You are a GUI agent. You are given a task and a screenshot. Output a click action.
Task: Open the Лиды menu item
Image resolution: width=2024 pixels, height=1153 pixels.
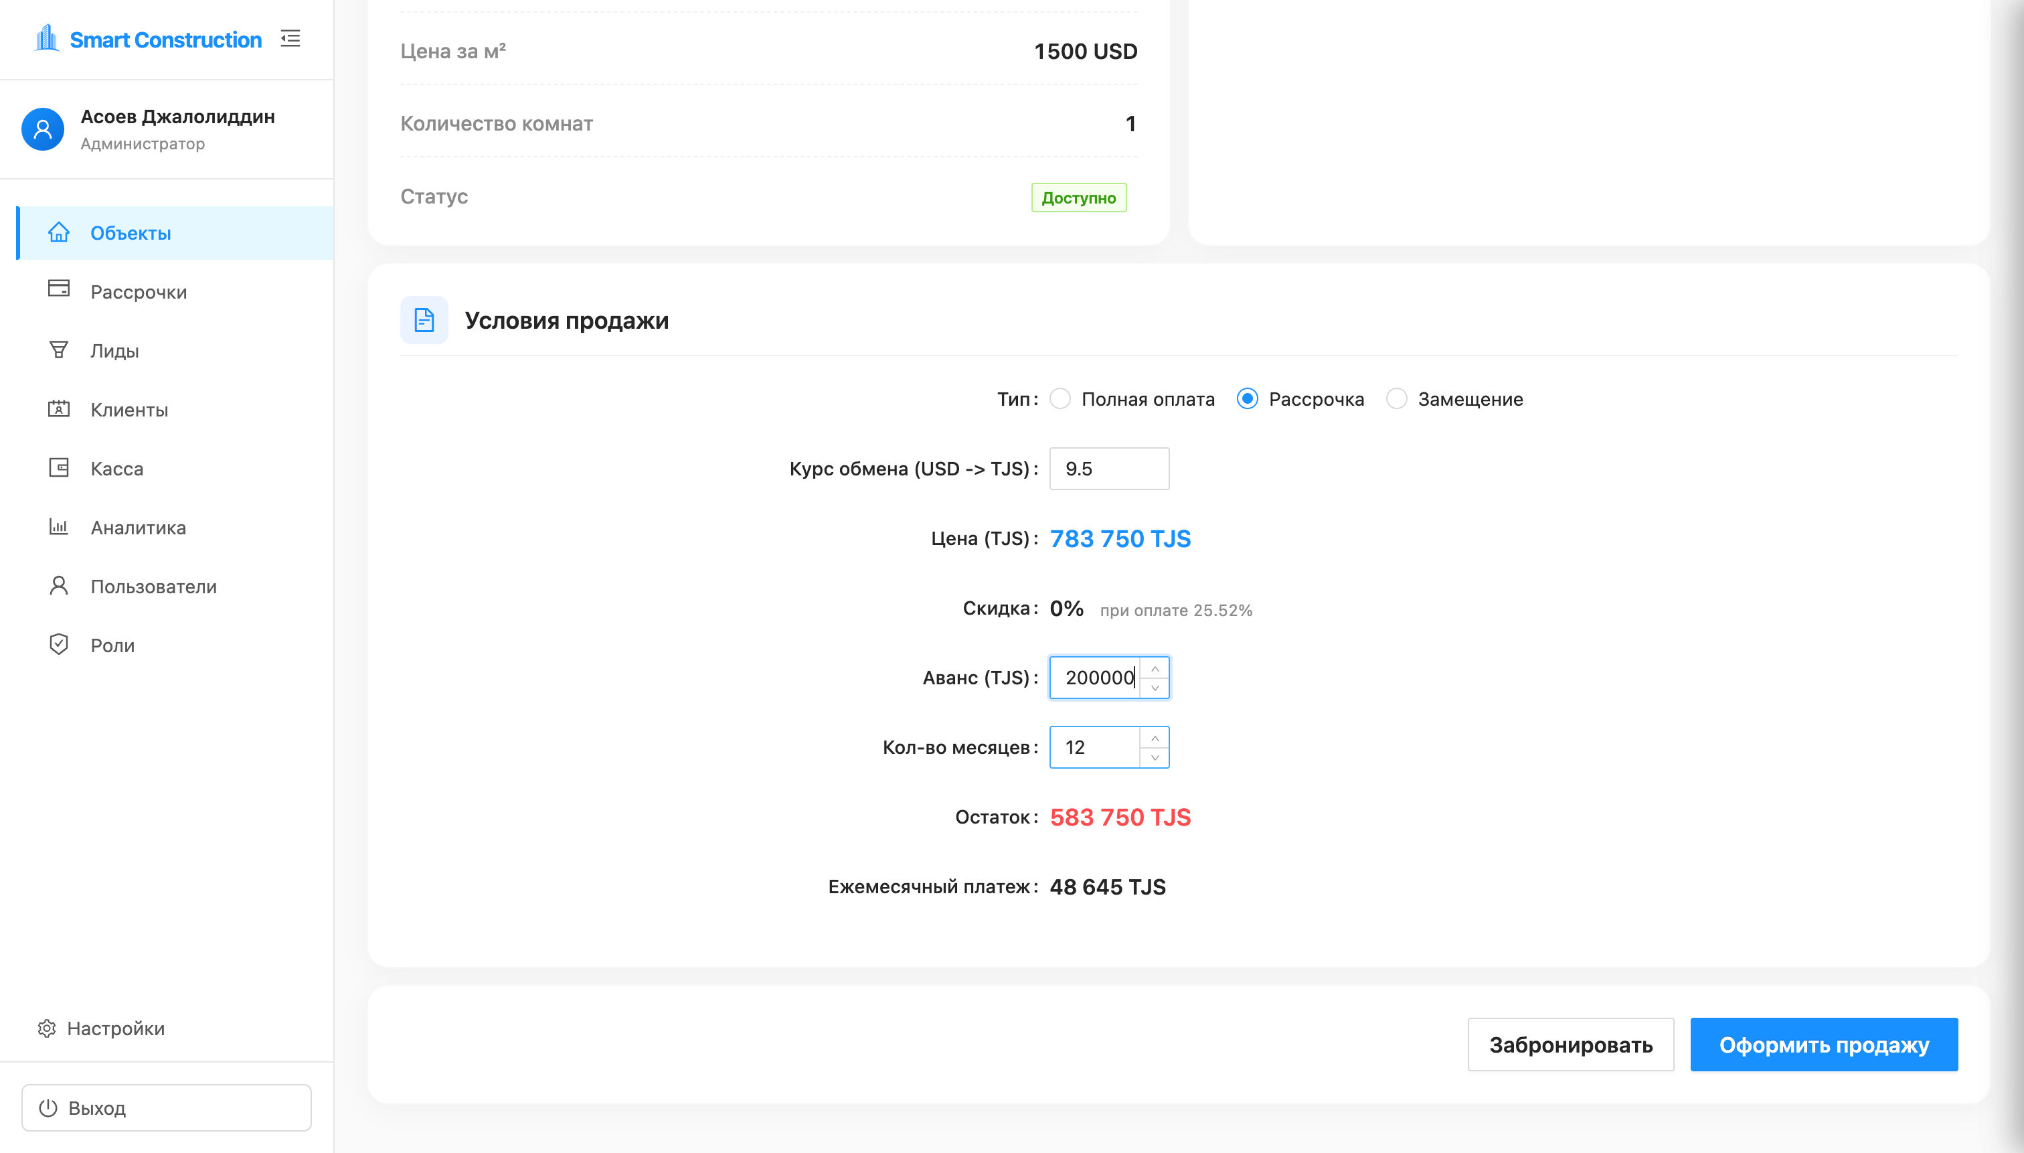(x=175, y=350)
